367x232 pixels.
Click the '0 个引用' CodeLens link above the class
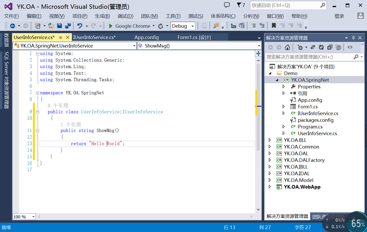coord(58,106)
